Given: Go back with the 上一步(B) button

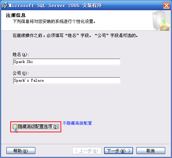Looking at the screenshot, I should point(87,151).
